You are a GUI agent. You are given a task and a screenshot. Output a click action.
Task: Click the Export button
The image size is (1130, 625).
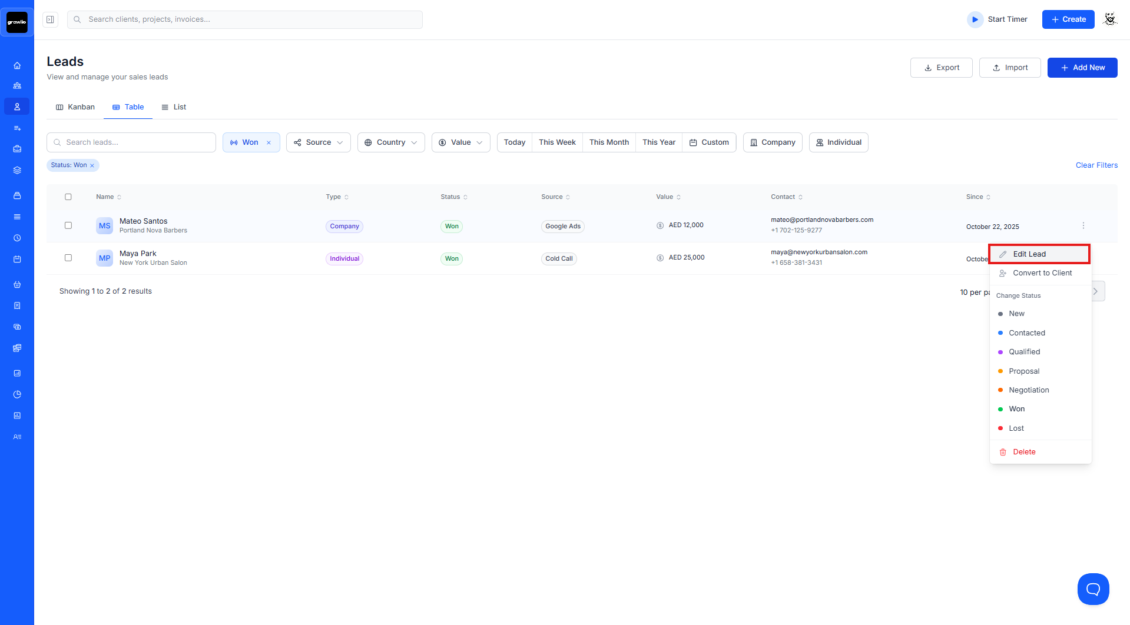(941, 68)
